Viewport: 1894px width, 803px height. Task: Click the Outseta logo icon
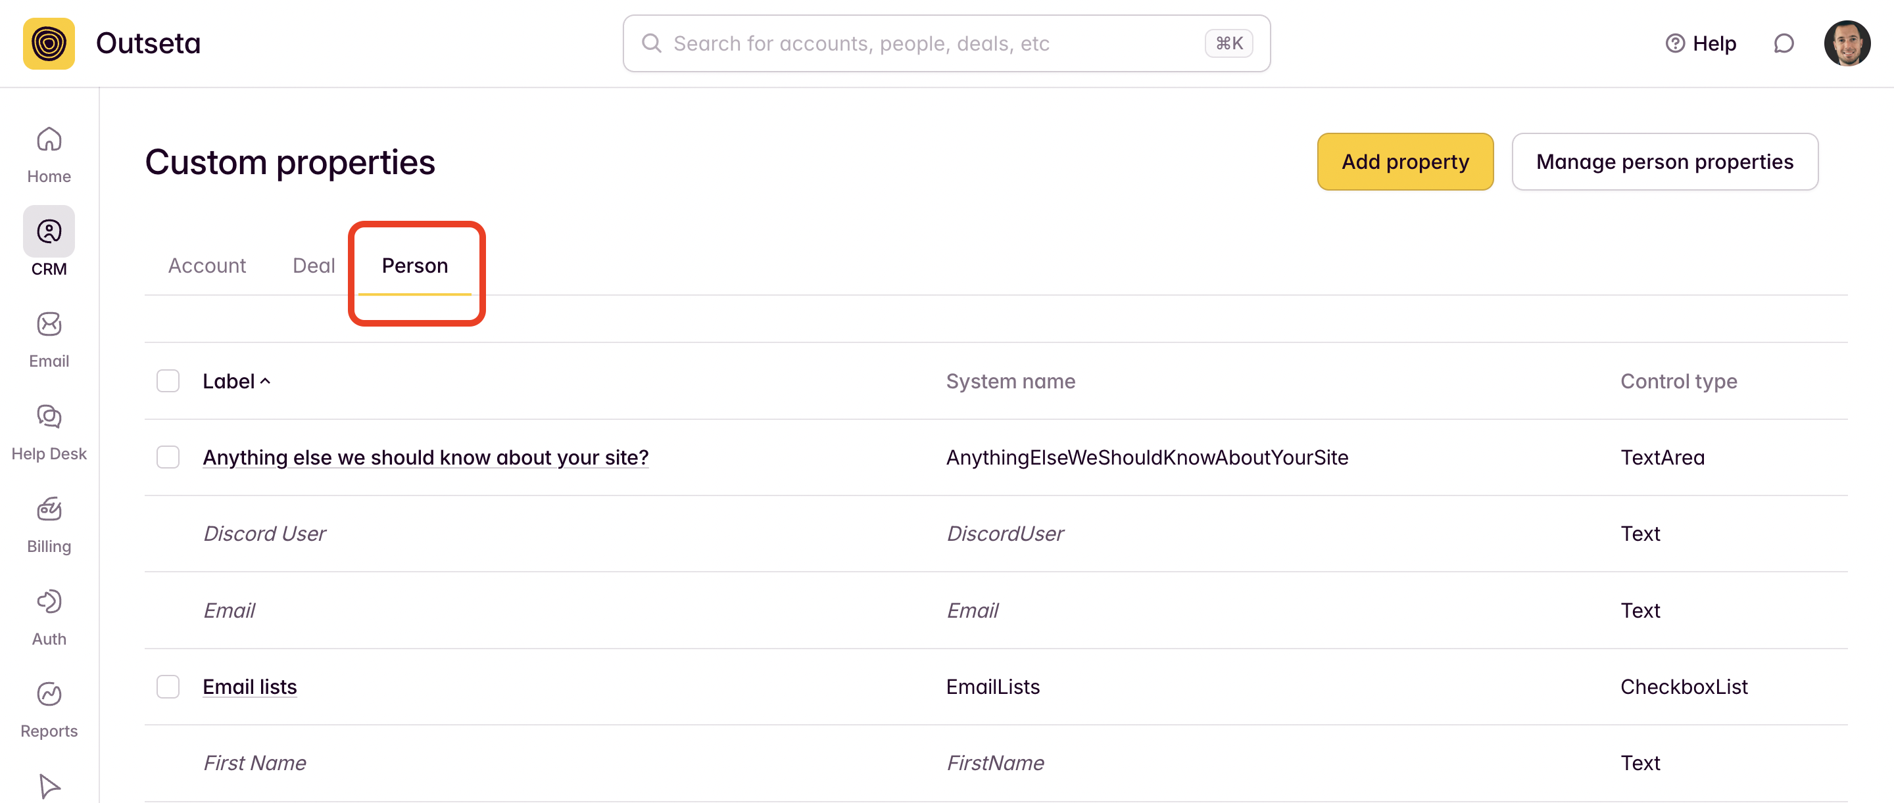click(49, 43)
